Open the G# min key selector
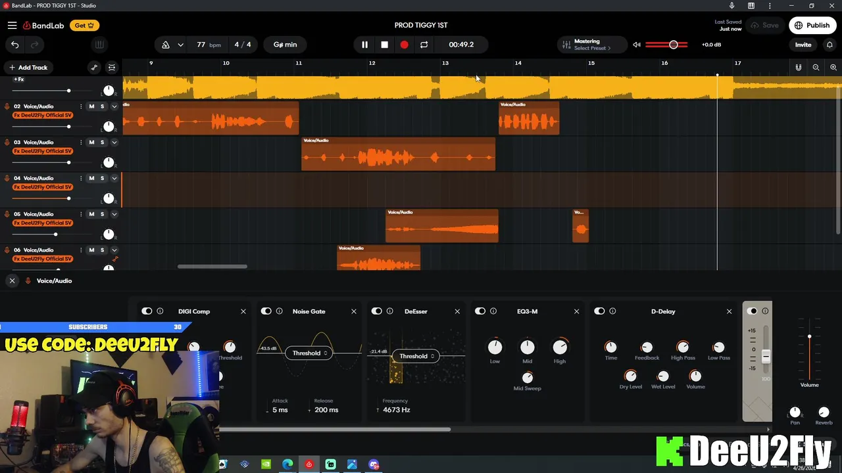This screenshot has width=842, height=473. click(x=285, y=45)
